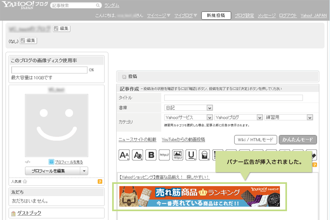Image resolution: width=330 pixels, height=220 pixels.
Task: Click the ログアウト link
Action: click(x=288, y=16)
